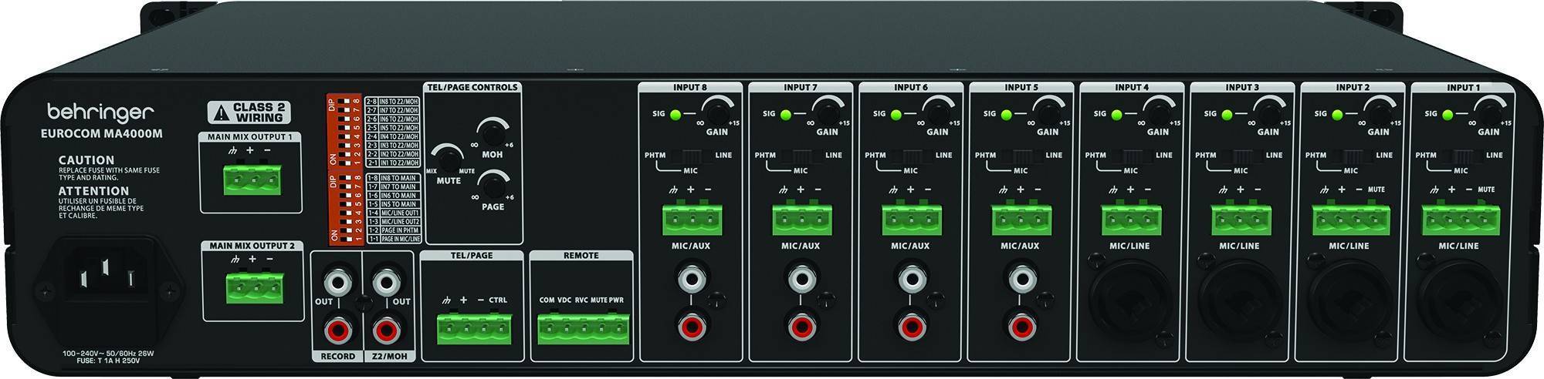This screenshot has height=379, width=1544.
Task: Click the Z2/MOH OUT red RCA jack
Action: (x=384, y=331)
